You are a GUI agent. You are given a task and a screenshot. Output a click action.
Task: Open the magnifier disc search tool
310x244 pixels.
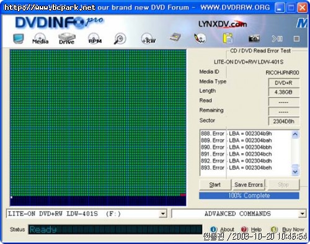120,38
